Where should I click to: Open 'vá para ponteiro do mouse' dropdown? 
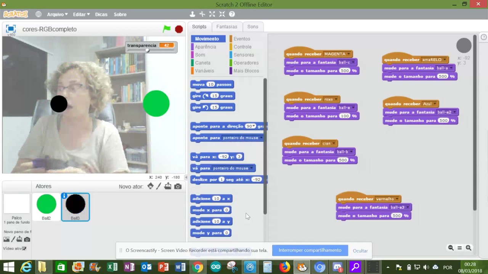tap(252, 168)
